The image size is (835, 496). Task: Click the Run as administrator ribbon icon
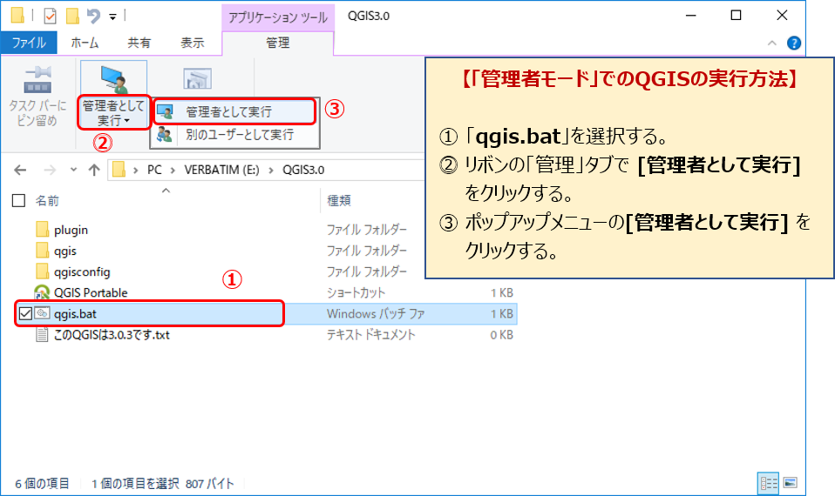coord(114,79)
